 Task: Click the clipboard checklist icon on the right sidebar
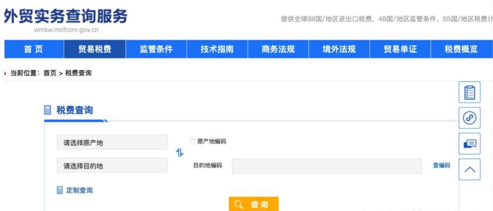tap(469, 92)
